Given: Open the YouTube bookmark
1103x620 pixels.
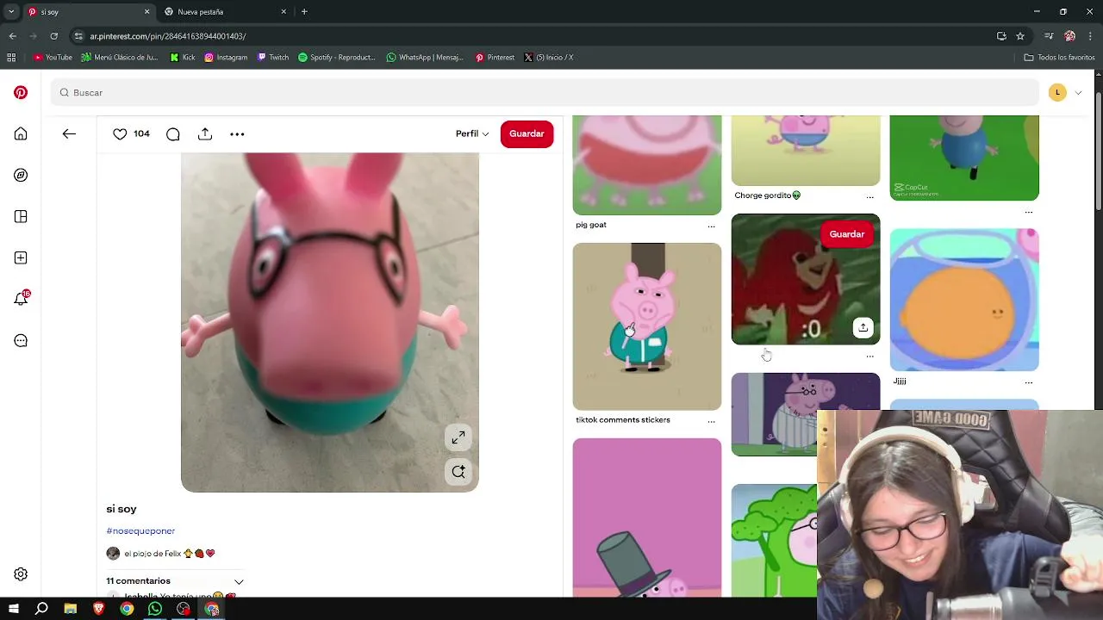Looking at the screenshot, I should [x=53, y=58].
